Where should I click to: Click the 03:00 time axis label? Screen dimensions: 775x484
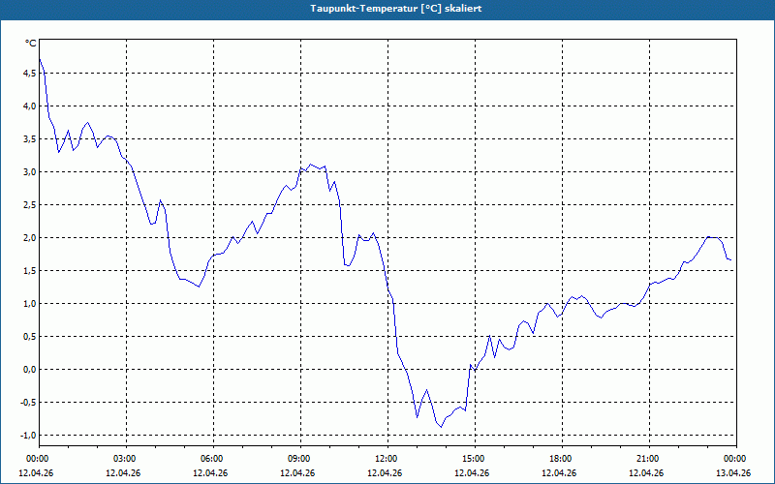pos(127,459)
